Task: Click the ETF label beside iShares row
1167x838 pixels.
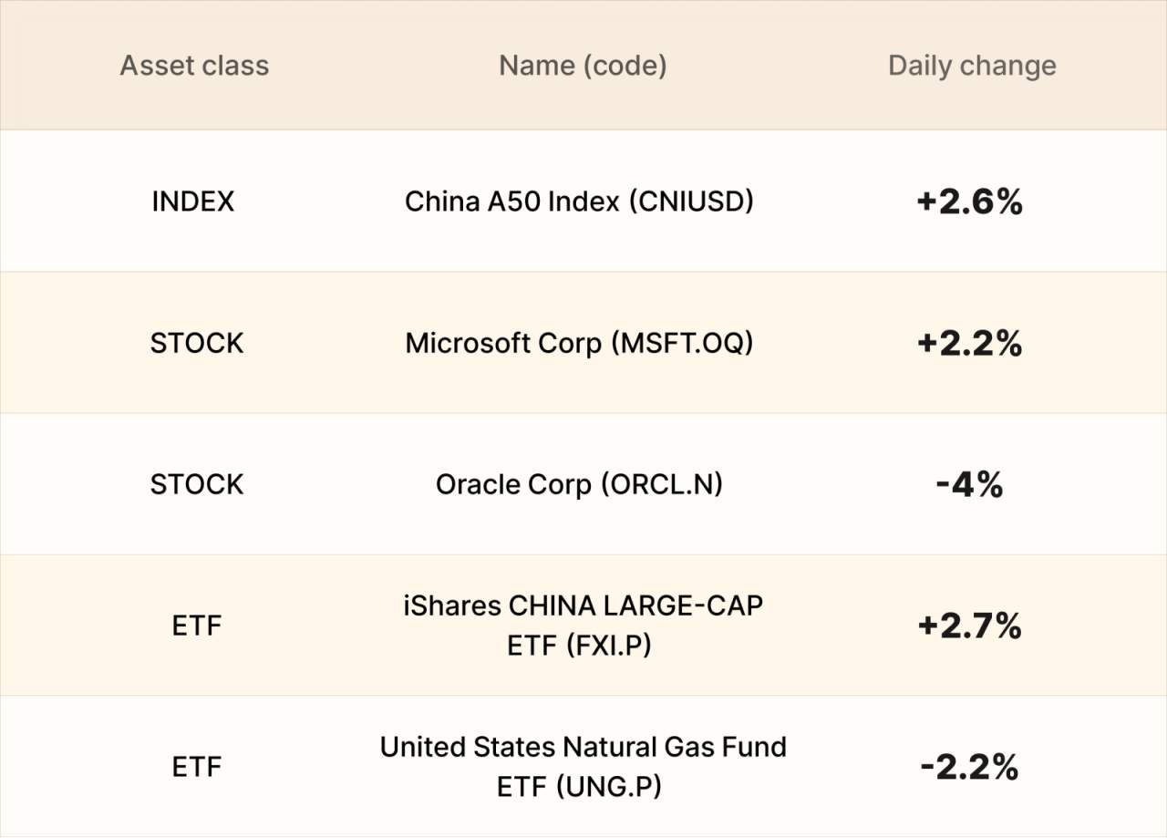Action: (x=197, y=626)
